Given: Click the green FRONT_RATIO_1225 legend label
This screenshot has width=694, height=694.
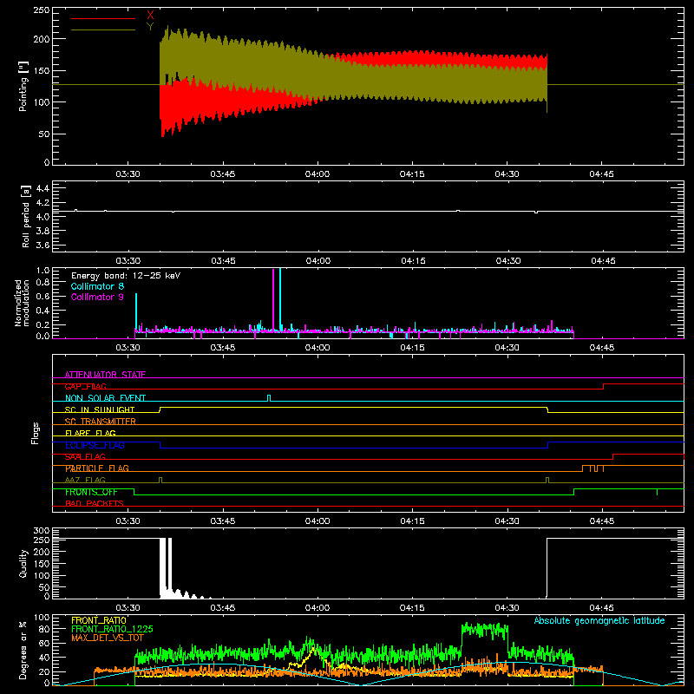Looking at the screenshot, I should (x=112, y=629).
